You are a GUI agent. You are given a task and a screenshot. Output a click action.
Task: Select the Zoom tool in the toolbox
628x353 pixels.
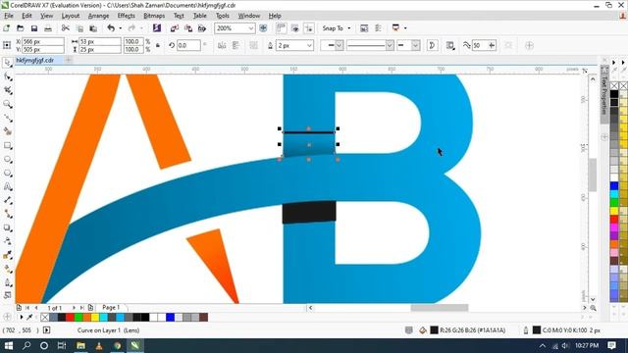point(7,105)
